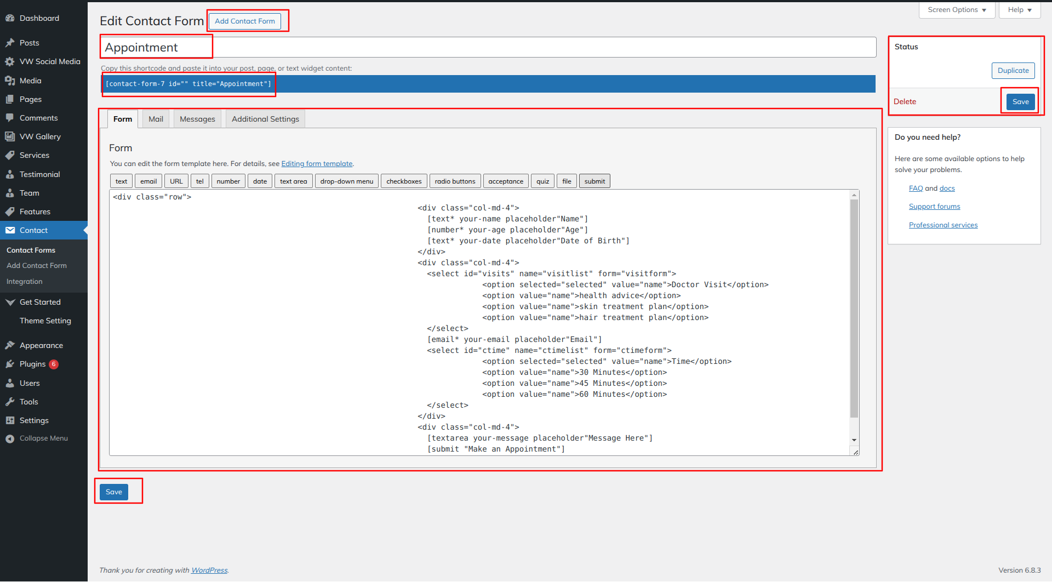Click the Posts pushpin icon
This screenshot has width=1052, height=582.
coord(10,43)
